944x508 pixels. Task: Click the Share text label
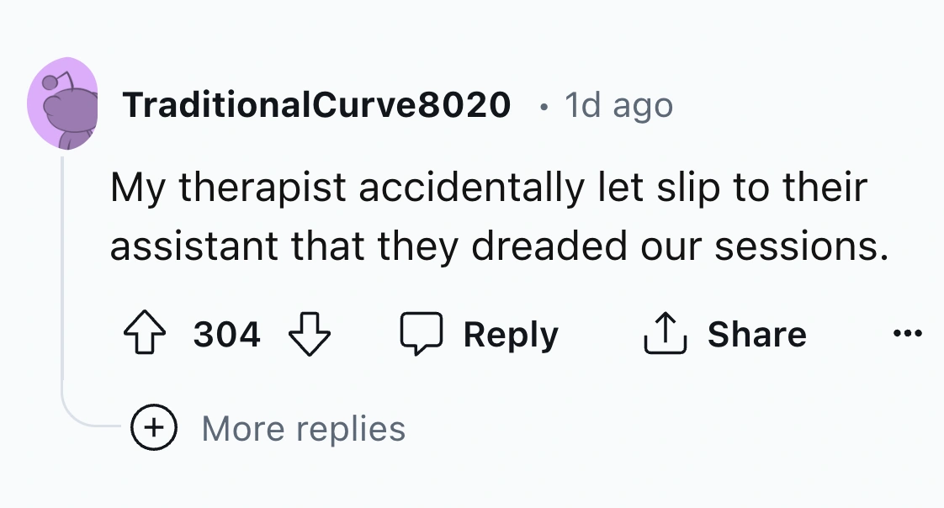pos(756,335)
